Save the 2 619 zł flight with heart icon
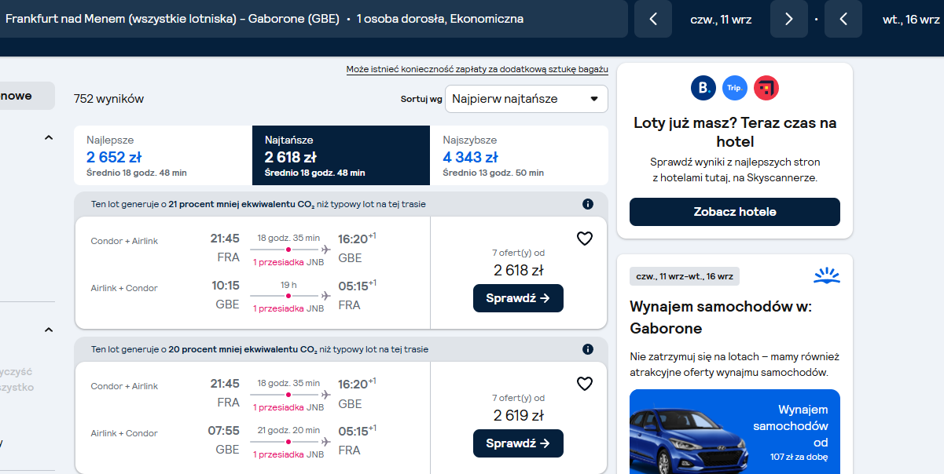944x474 pixels. (x=585, y=384)
